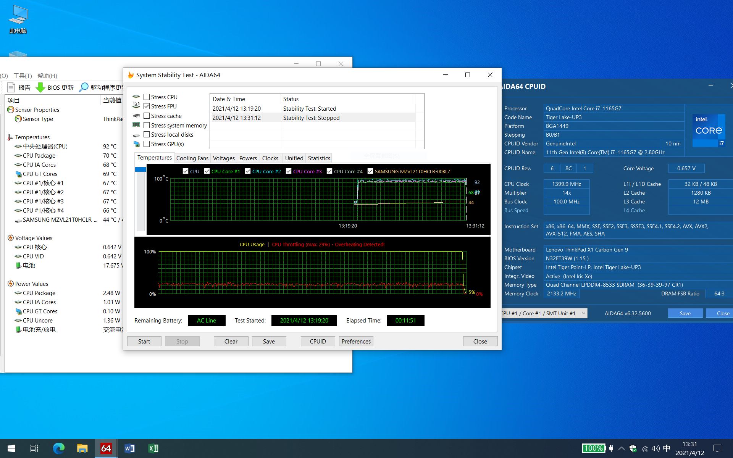Click the Report icon in AIDA64 toolbar
This screenshot has width=733, height=458.
point(11,87)
